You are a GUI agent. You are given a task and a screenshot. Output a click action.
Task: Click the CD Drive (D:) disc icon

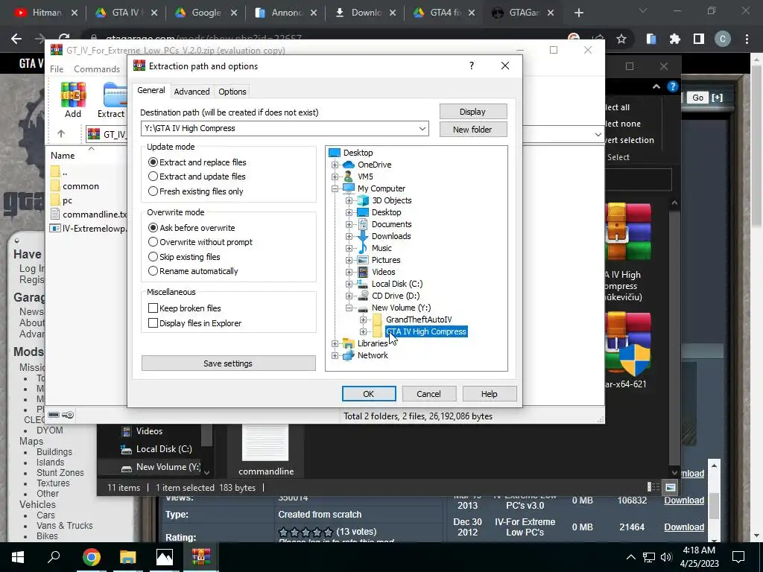coord(363,296)
